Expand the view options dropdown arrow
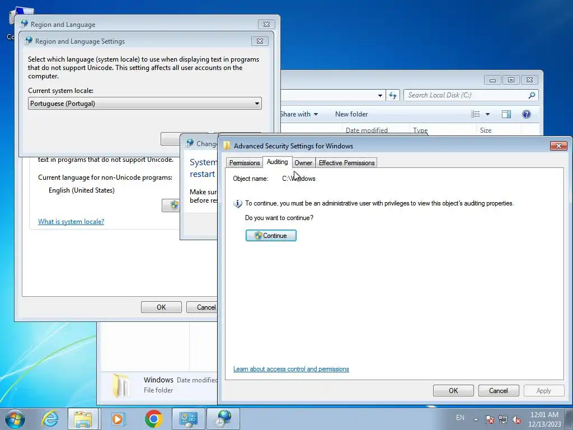This screenshot has height=430, width=573. 487,114
